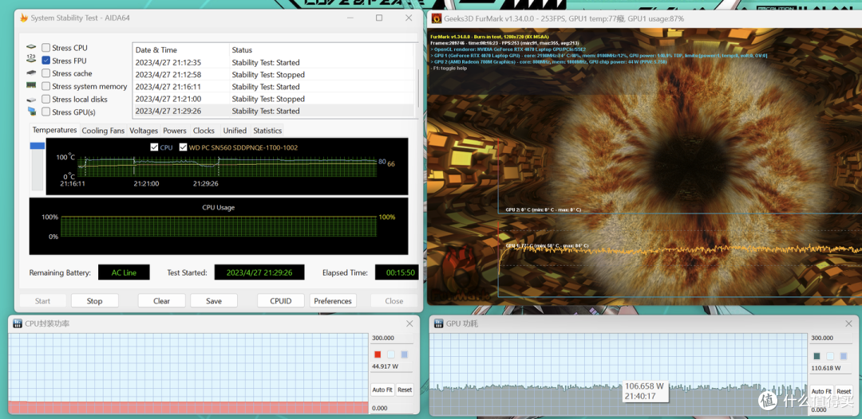This screenshot has height=419, width=862.
Task: Open the Cooling Fans tab
Action: pyautogui.click(x=103, y=131)
